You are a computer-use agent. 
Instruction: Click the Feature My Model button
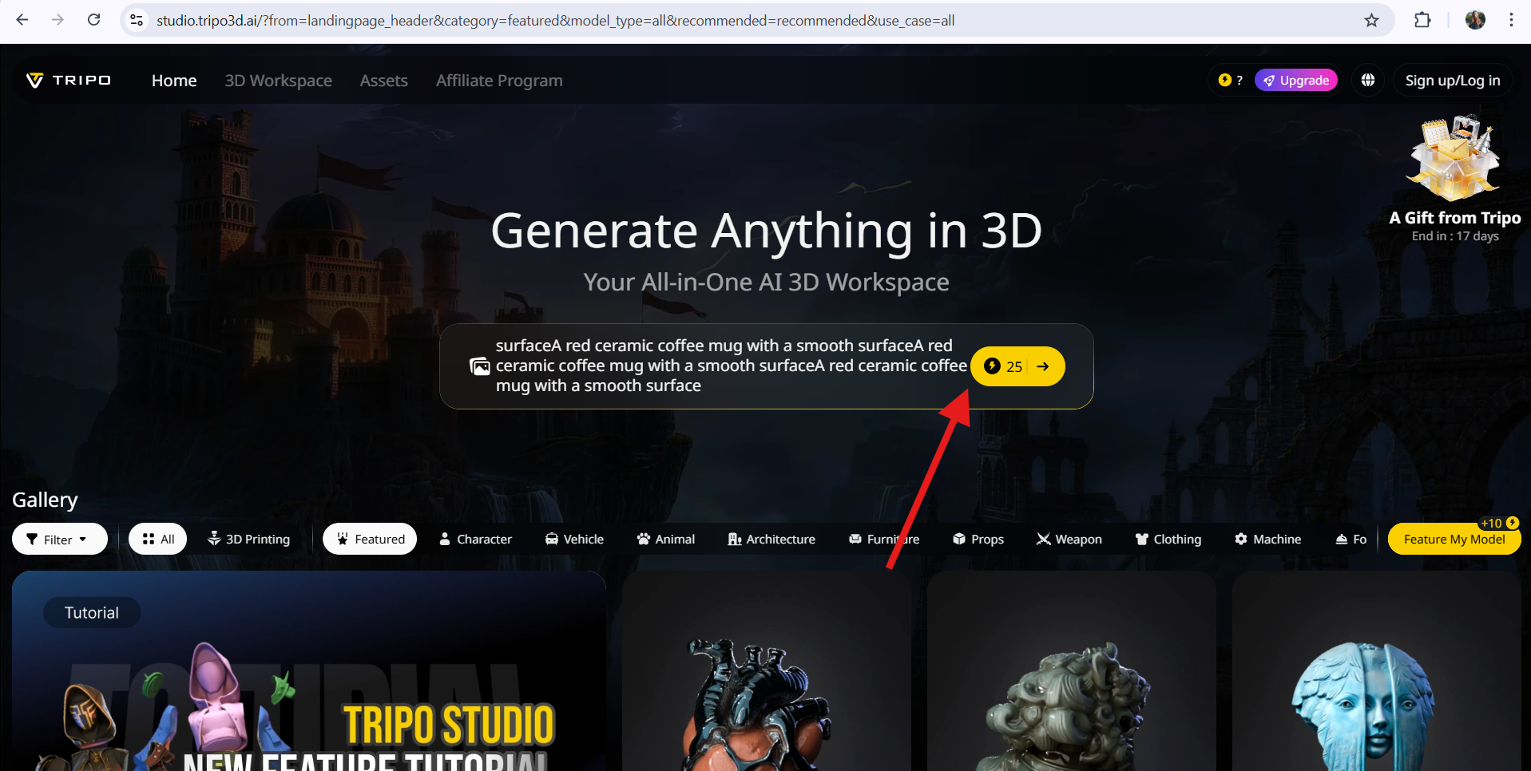[1454, 539]
